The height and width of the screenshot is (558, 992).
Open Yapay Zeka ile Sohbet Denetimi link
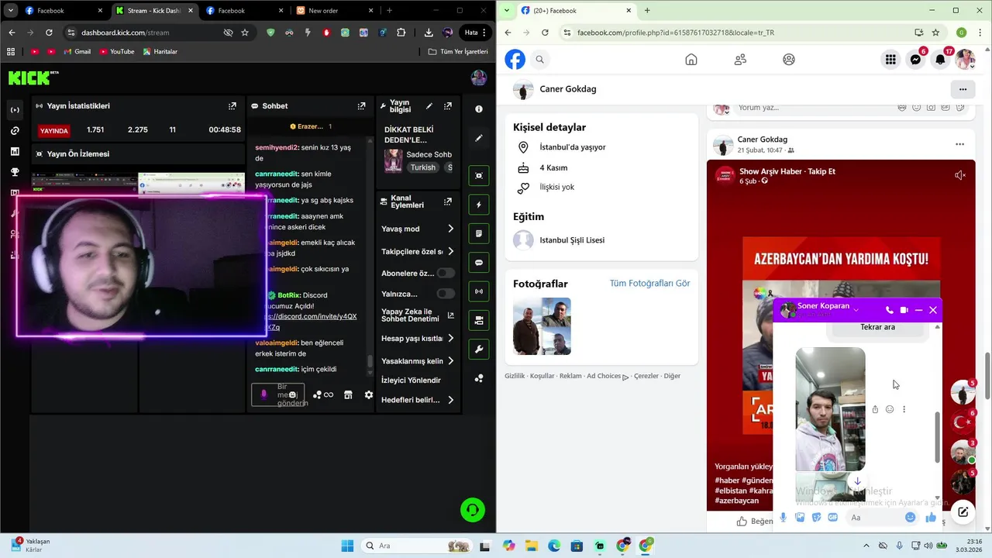point(418,315)
